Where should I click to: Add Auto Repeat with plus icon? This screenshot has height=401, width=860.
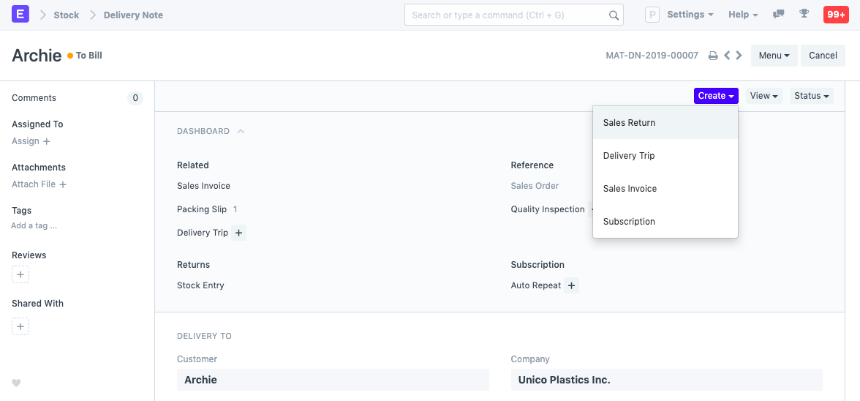tap(572, 285)
